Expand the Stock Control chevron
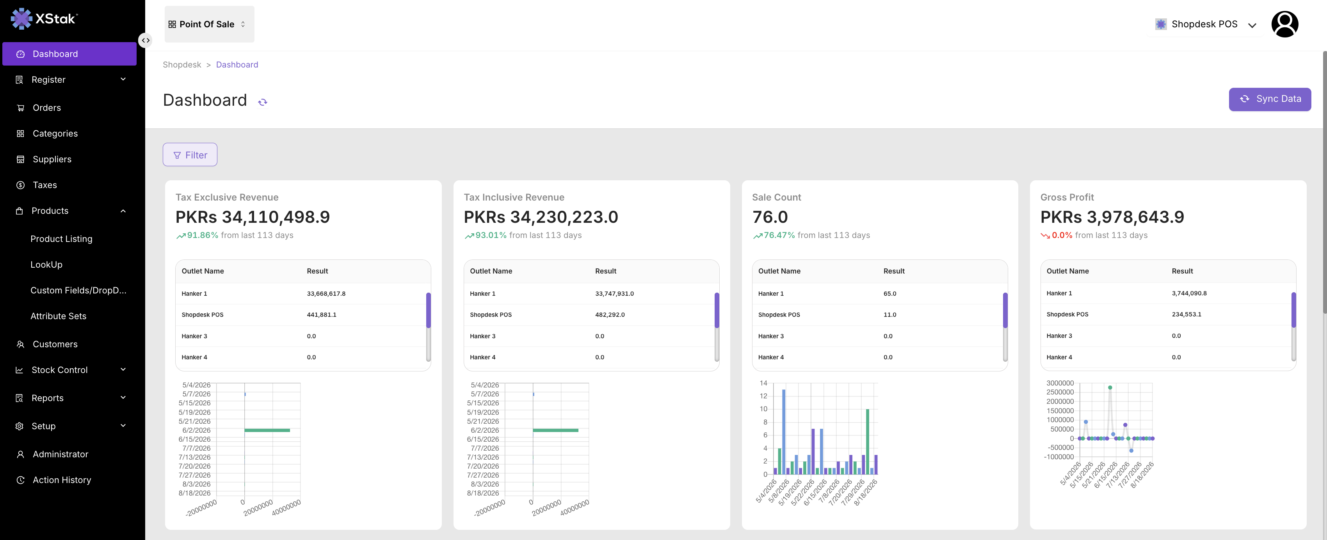 [x=123, y=369]
